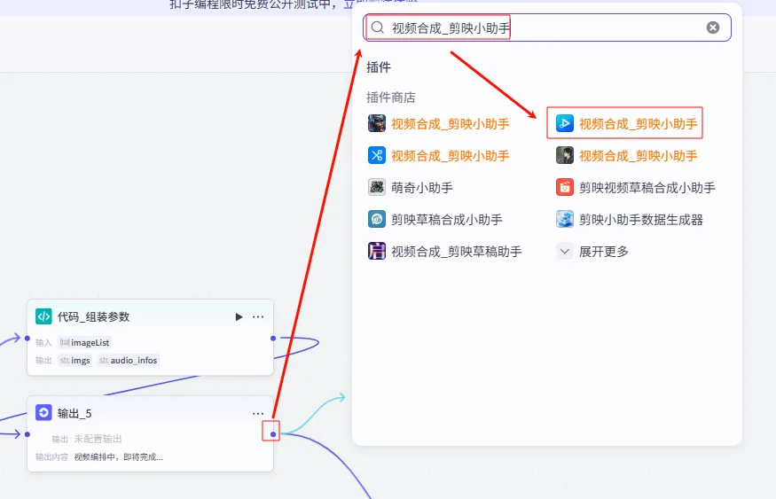Viewport: 776px width, 499px height.
Task: Click the 萌奇小助手 plugin name
Action: [x=422, y=188]
